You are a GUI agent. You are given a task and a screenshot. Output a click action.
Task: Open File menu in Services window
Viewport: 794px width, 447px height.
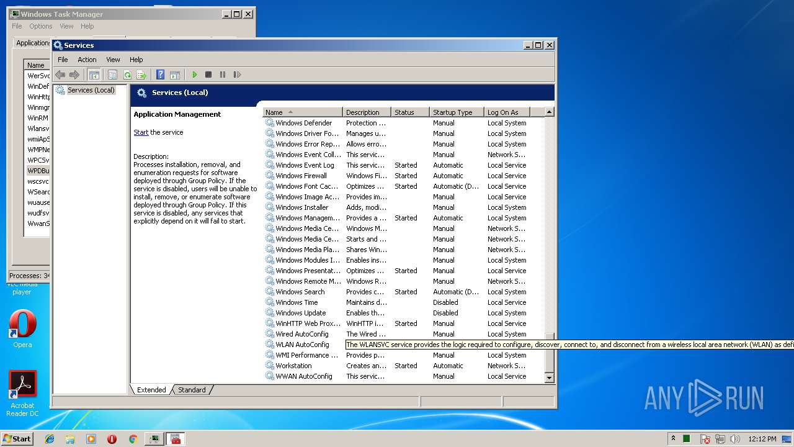pos(63,60)
